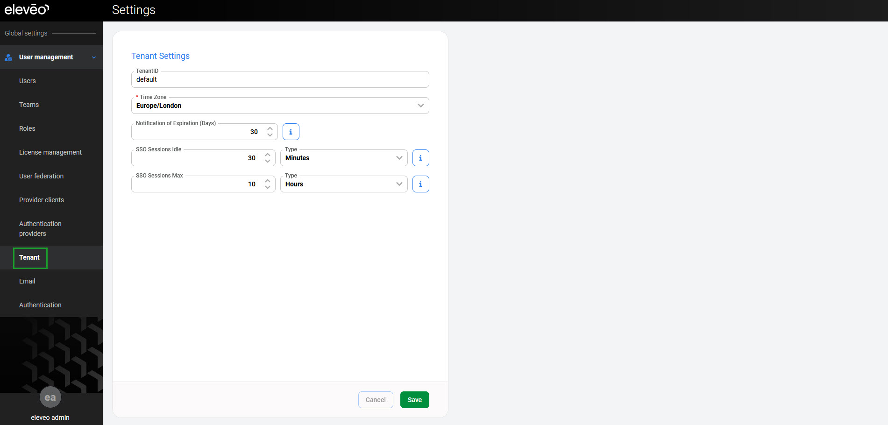Open info tooltip for SSO Sessions Idle
The width and height of the screenshot is (888, 425).
tap(420, 158)
